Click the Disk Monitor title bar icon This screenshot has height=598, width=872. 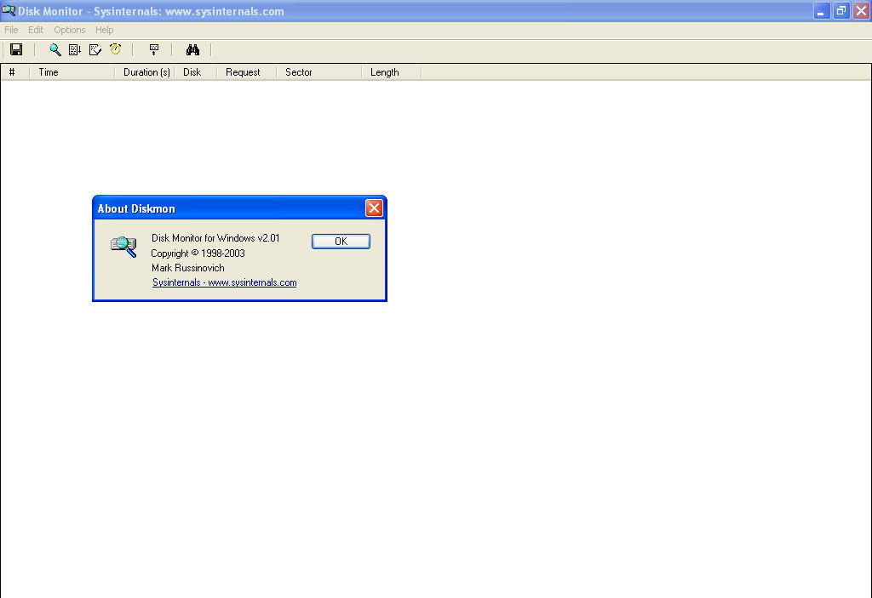9,10
